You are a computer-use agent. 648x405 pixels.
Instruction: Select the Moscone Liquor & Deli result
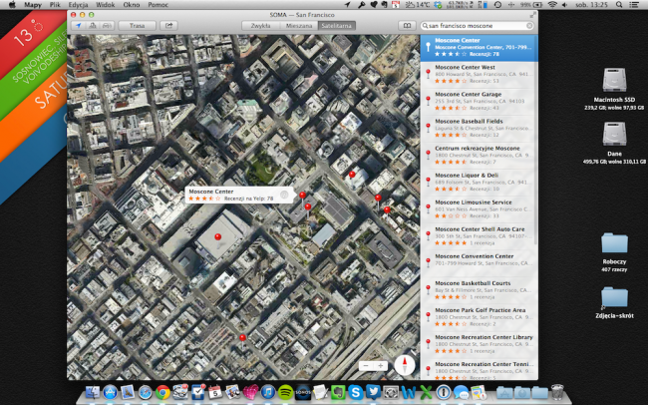pos(478,183)
